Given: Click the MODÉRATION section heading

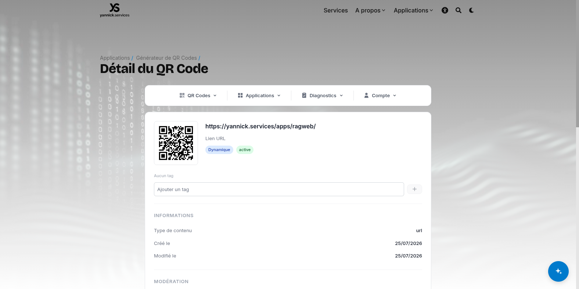Looking at the screenshot, I should pyautogui.click(x=171, y=282).
